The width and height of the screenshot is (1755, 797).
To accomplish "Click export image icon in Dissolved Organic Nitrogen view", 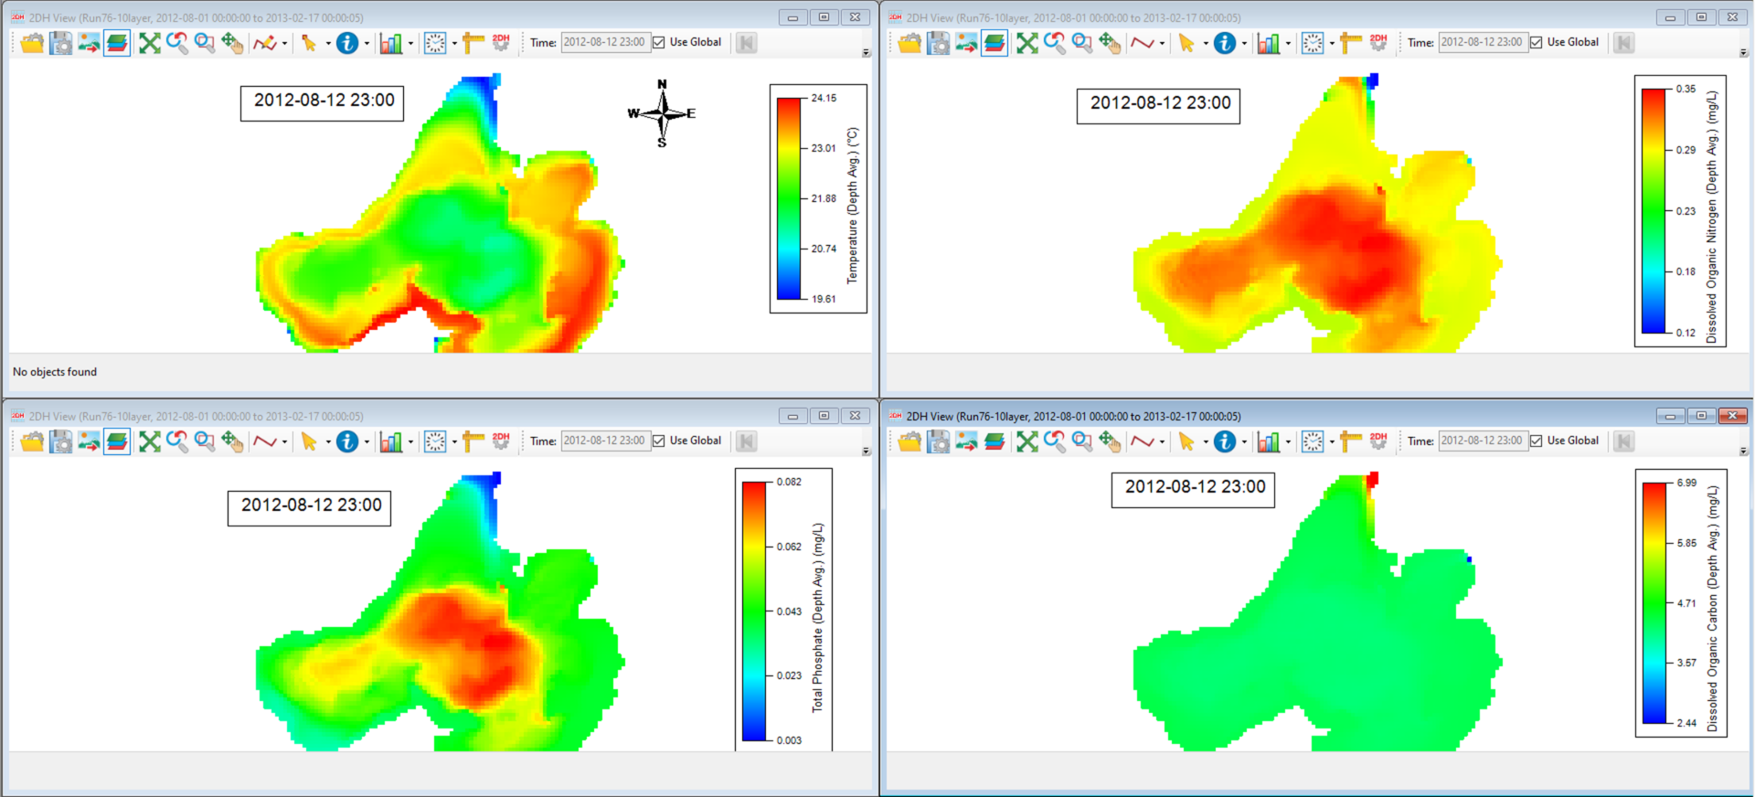I will point(966,43).
